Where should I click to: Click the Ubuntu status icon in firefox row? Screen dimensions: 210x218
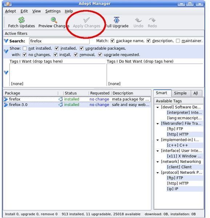coord(60,99)
